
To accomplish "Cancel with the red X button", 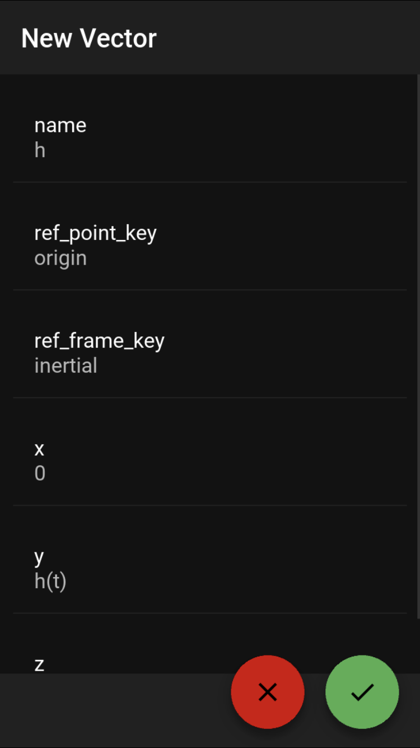I will pos(268,692).
